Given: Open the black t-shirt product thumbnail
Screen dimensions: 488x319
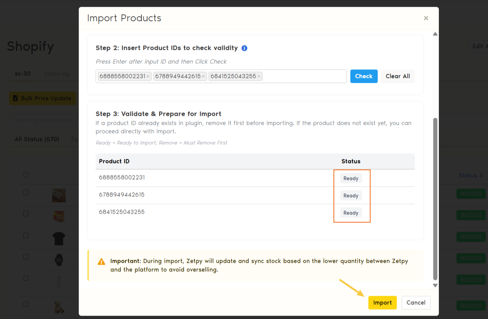Looking at the screenshot, I should tap(59, 238).
